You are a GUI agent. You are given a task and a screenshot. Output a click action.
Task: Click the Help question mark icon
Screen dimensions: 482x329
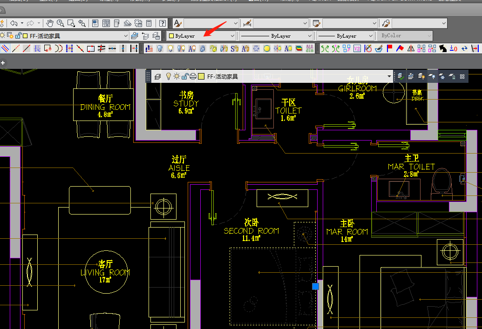tap(163, 23)
